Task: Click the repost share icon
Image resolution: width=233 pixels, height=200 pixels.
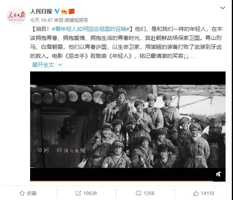Action: pyautogui.click(x=78, y=193)
